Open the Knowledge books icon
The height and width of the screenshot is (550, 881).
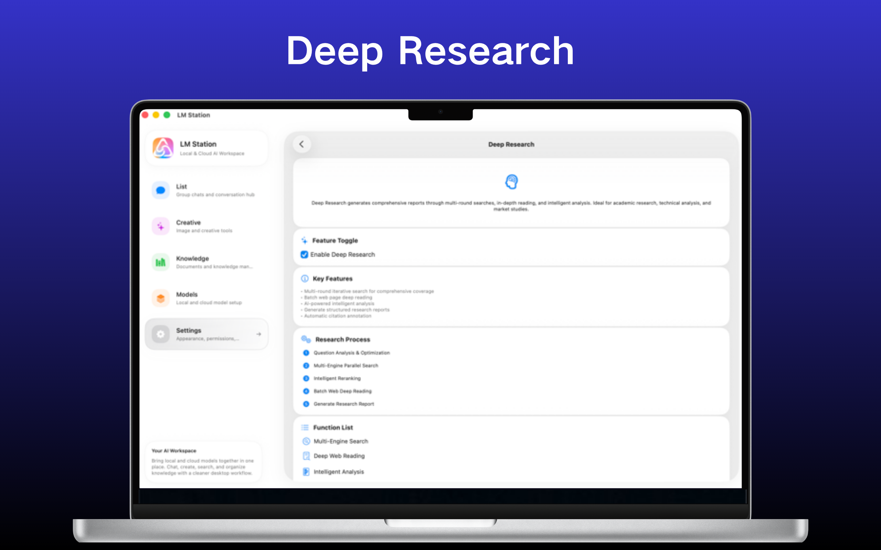click(x=161, y=262)
